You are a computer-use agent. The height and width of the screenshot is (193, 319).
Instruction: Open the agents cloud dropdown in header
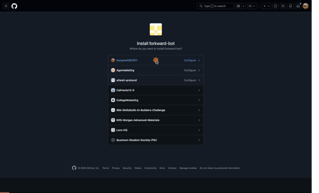click(x=252, y=6)
